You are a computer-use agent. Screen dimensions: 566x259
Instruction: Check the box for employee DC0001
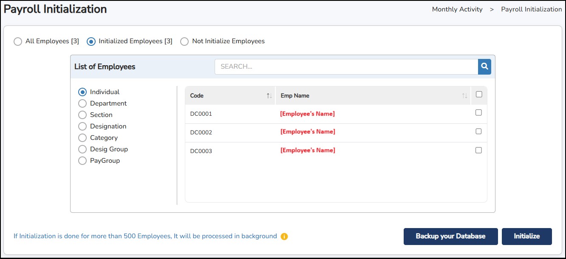click(x=478, y=113)
